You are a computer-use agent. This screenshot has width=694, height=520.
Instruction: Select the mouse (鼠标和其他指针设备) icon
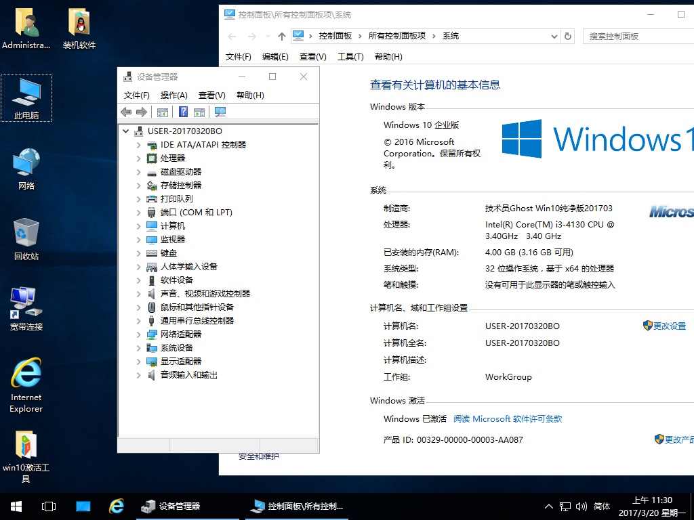pyautogui.click(x=152, y=307)
